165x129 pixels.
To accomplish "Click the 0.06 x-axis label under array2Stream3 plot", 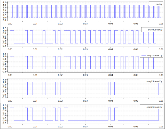I will [x=161, y=127].
